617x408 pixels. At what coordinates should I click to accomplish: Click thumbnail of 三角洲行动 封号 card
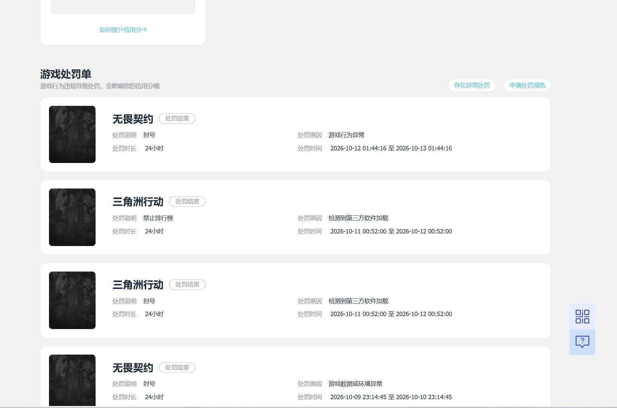(72, 300)
